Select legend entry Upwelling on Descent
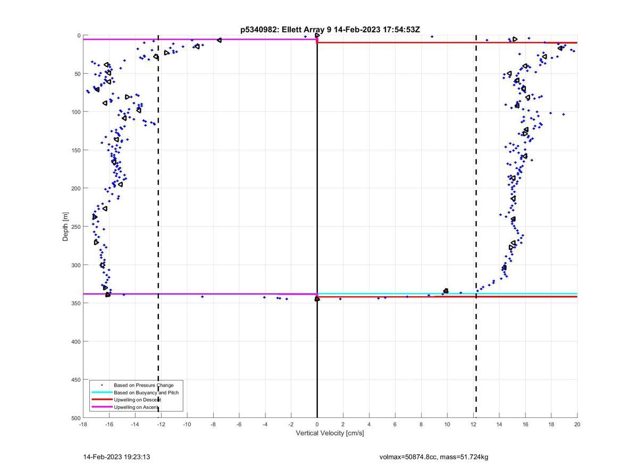This screenshot has height=470, width=638. coord(137,399)
